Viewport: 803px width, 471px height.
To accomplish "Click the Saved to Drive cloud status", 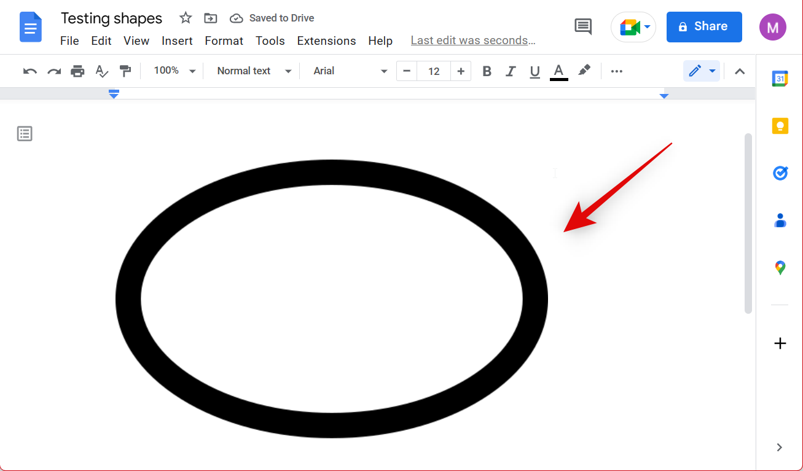I will coord(272,18).
